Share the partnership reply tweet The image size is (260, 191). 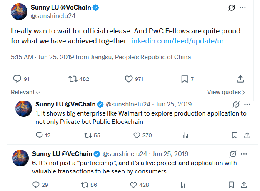pos(244,185)
